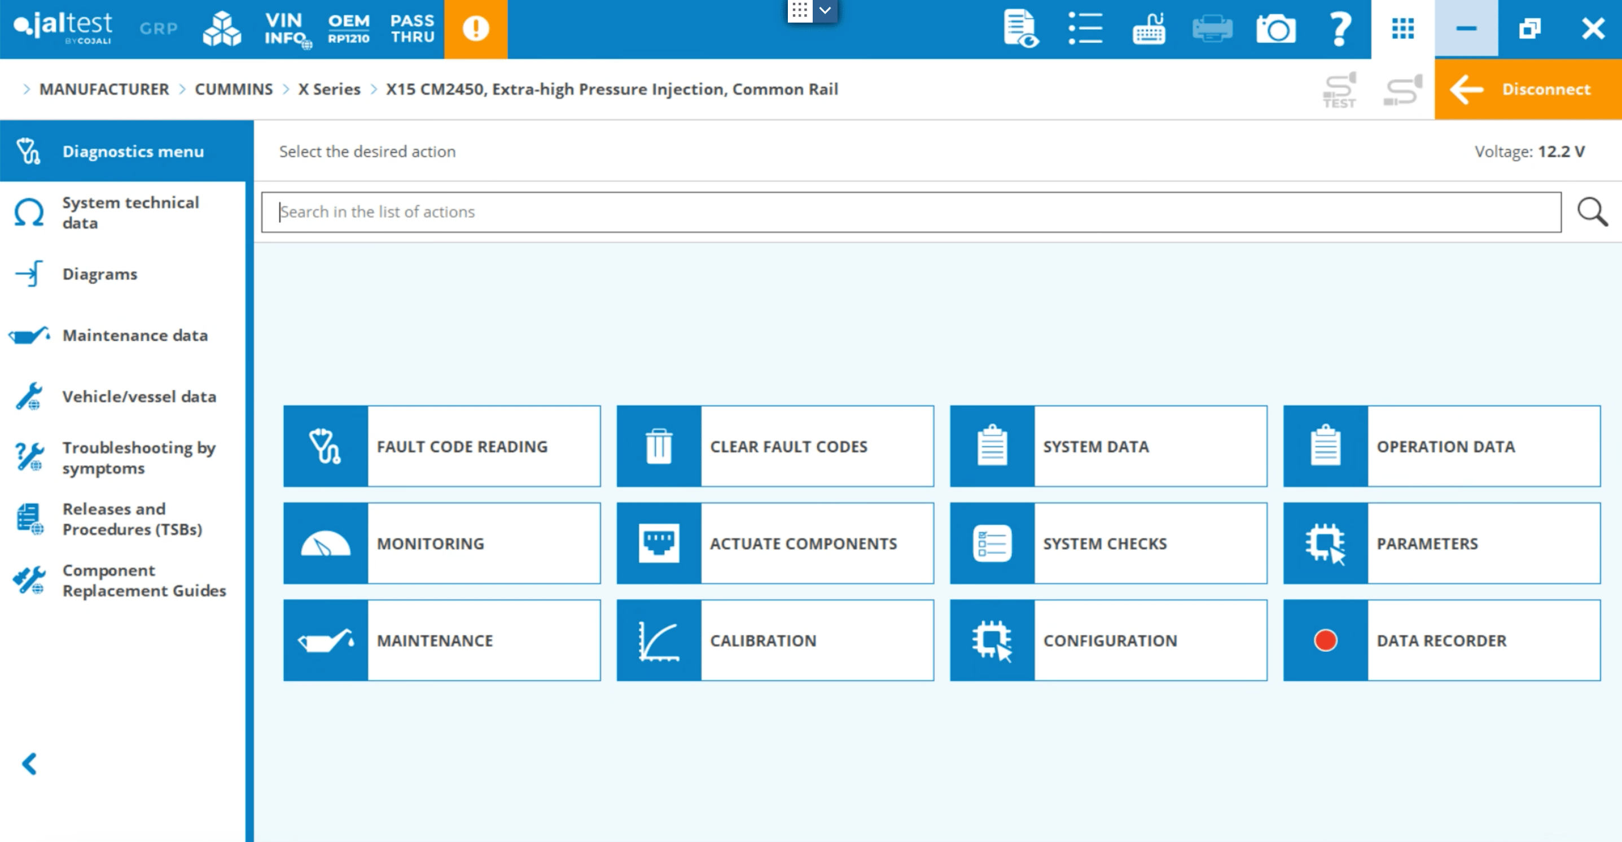The width and height of the screenshot is (1622, 842).
Task: Open the printer icon in toolbar
Action: coord(1212,29)
